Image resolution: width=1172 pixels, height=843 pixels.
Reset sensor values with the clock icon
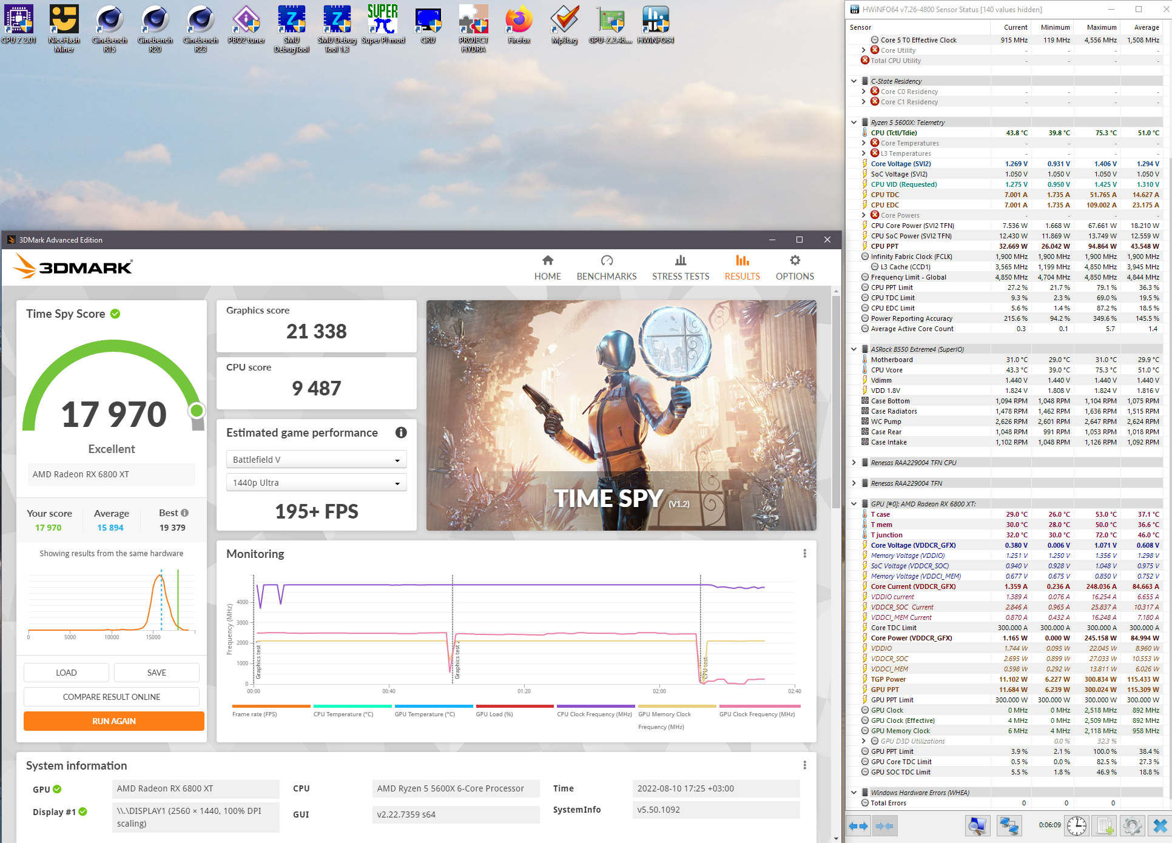tap(1077, 825)
